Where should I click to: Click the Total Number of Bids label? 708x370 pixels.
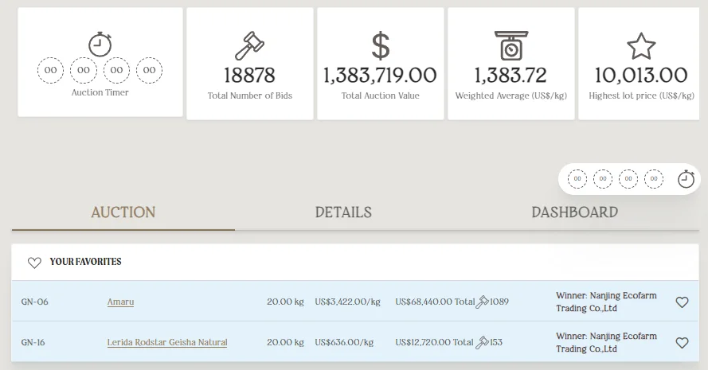(x=250, y=95)
